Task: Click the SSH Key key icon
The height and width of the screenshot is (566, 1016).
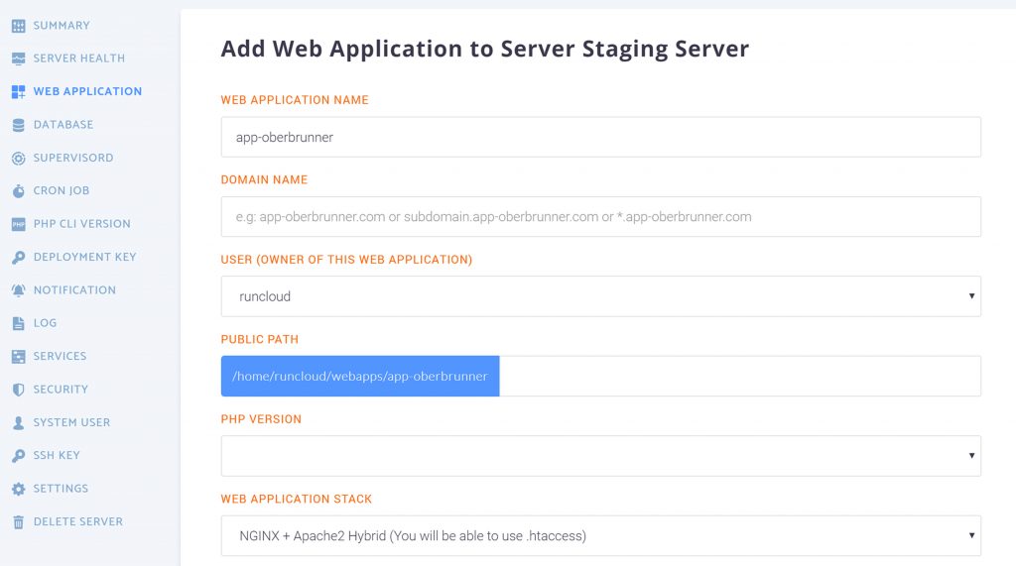Action: (18, 456)
